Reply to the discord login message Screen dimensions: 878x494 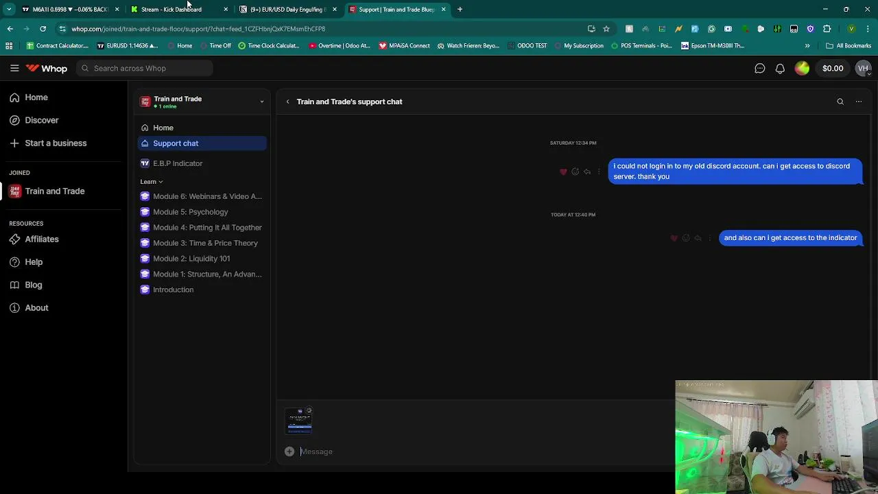pos(587,172)
